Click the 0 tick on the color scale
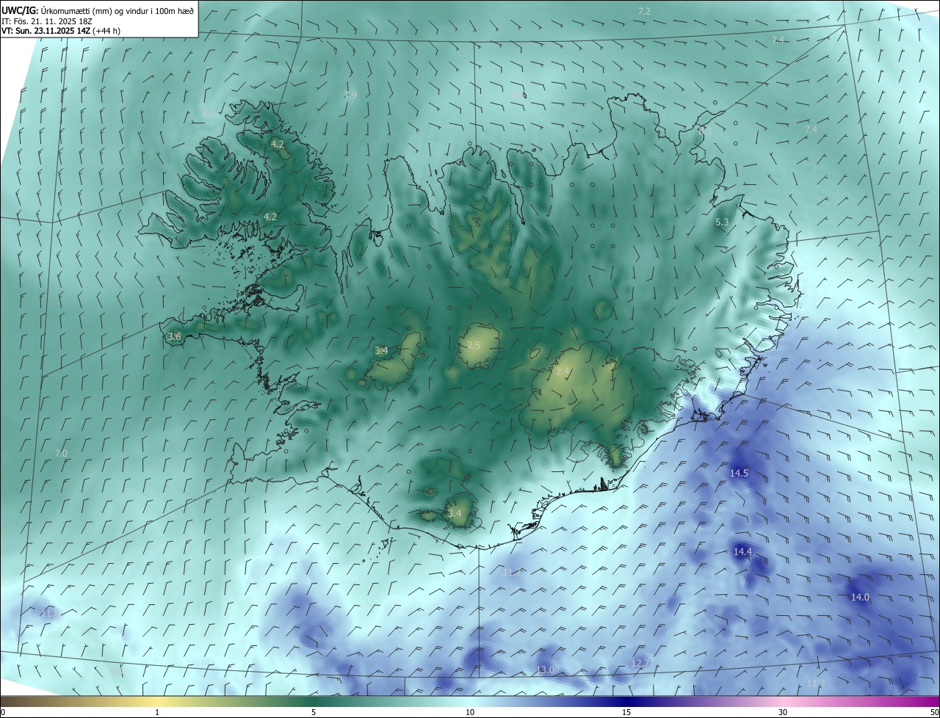The height and width of the screenshot is (718, 940). [3, 712]
